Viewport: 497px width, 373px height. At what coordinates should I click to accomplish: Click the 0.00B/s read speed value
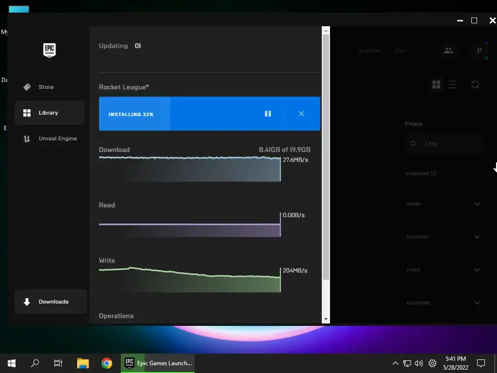coord(294,215)
